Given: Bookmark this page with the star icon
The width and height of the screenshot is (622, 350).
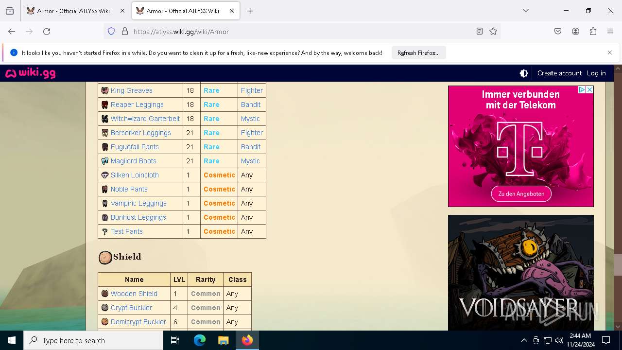Looking at the screenshot, I should [x=493, y=32].
